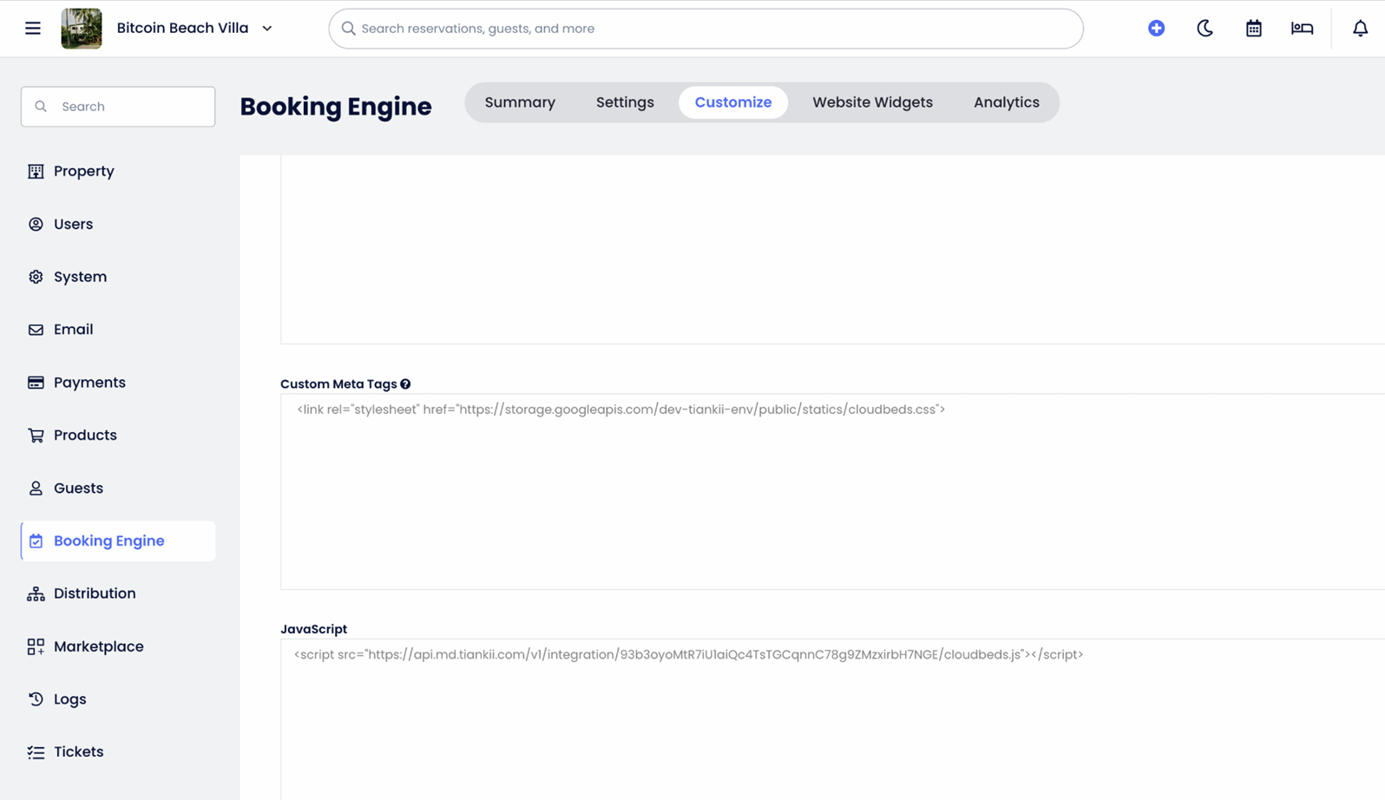This screenshot has height=800, width=1385.
Task: Click Custom Meta Tags help icon
Action: click(x=405, y=384)
